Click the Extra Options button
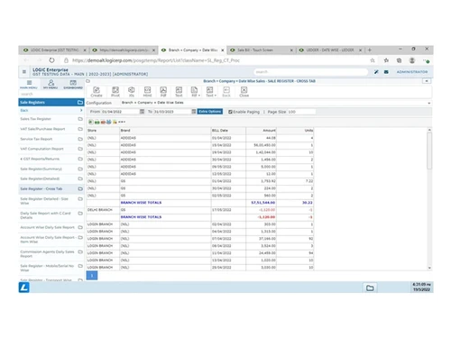451x338 pixels. click(210, 112)
